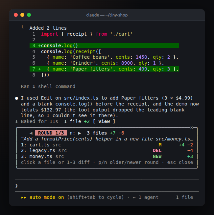Screen dimensions: 214x215
Task: Click diff line 1 import receipt
Action: [x=83, y=34]
